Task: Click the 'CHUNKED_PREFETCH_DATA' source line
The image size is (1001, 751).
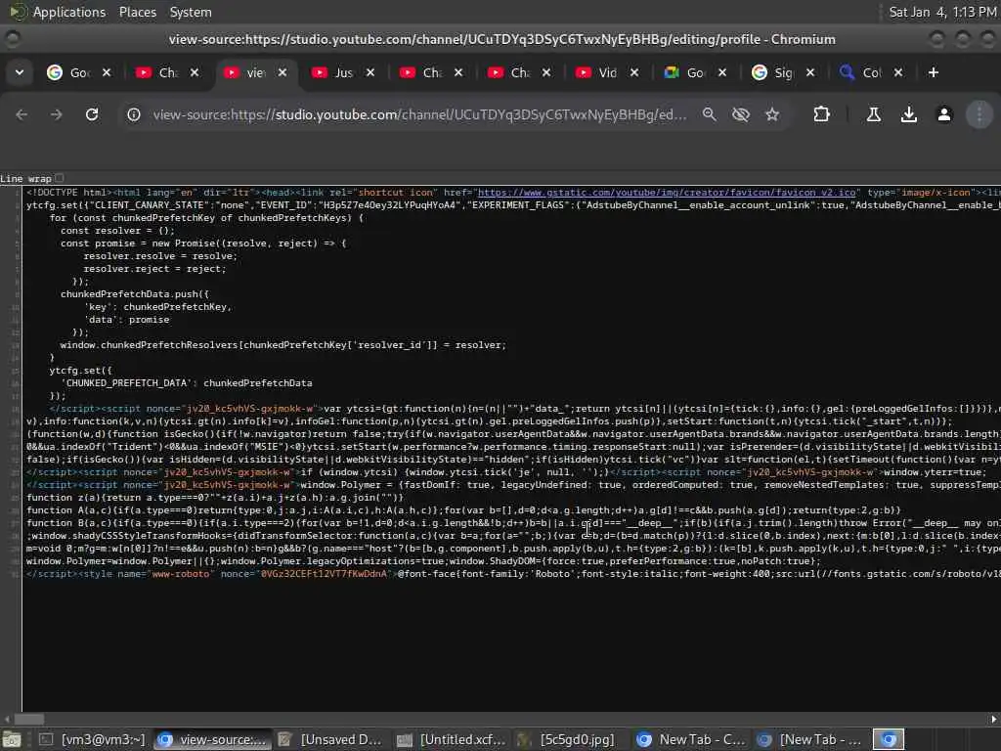Action: pos(187,383)
